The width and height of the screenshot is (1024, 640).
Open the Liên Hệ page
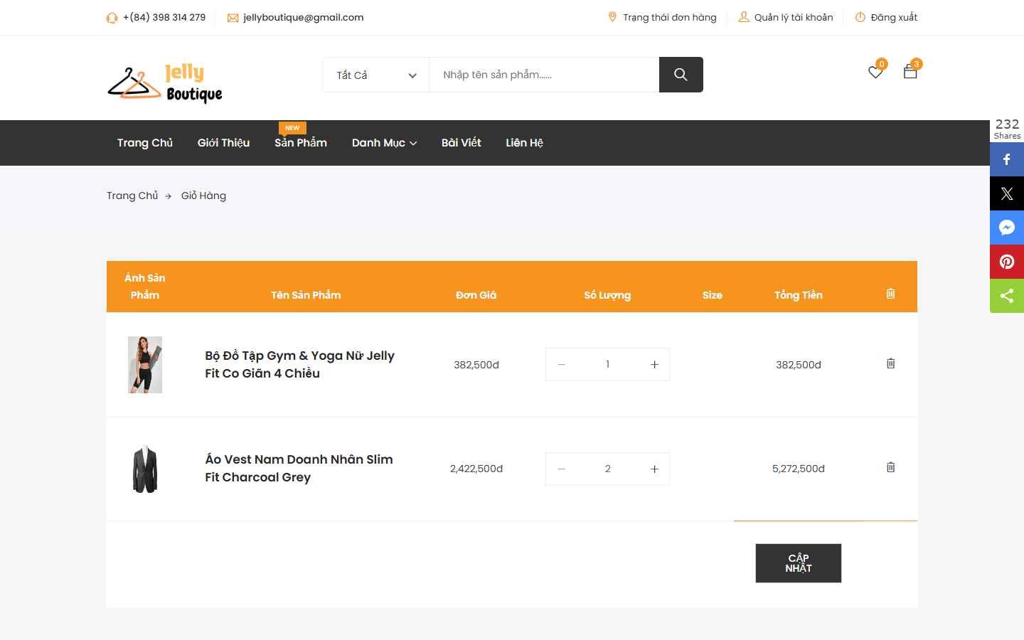[x=524, y=143]
